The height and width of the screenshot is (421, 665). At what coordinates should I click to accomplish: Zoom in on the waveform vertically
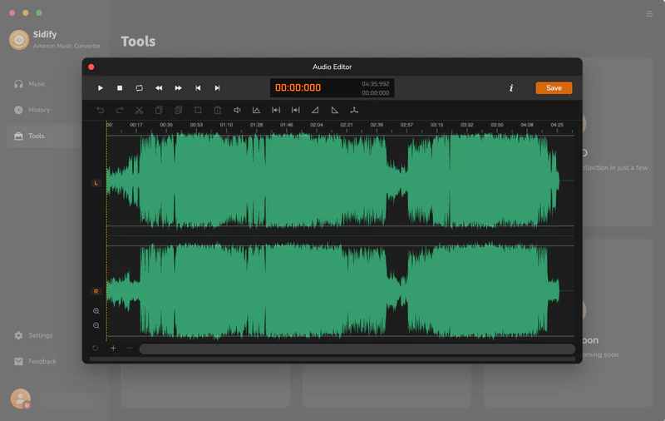96,311
